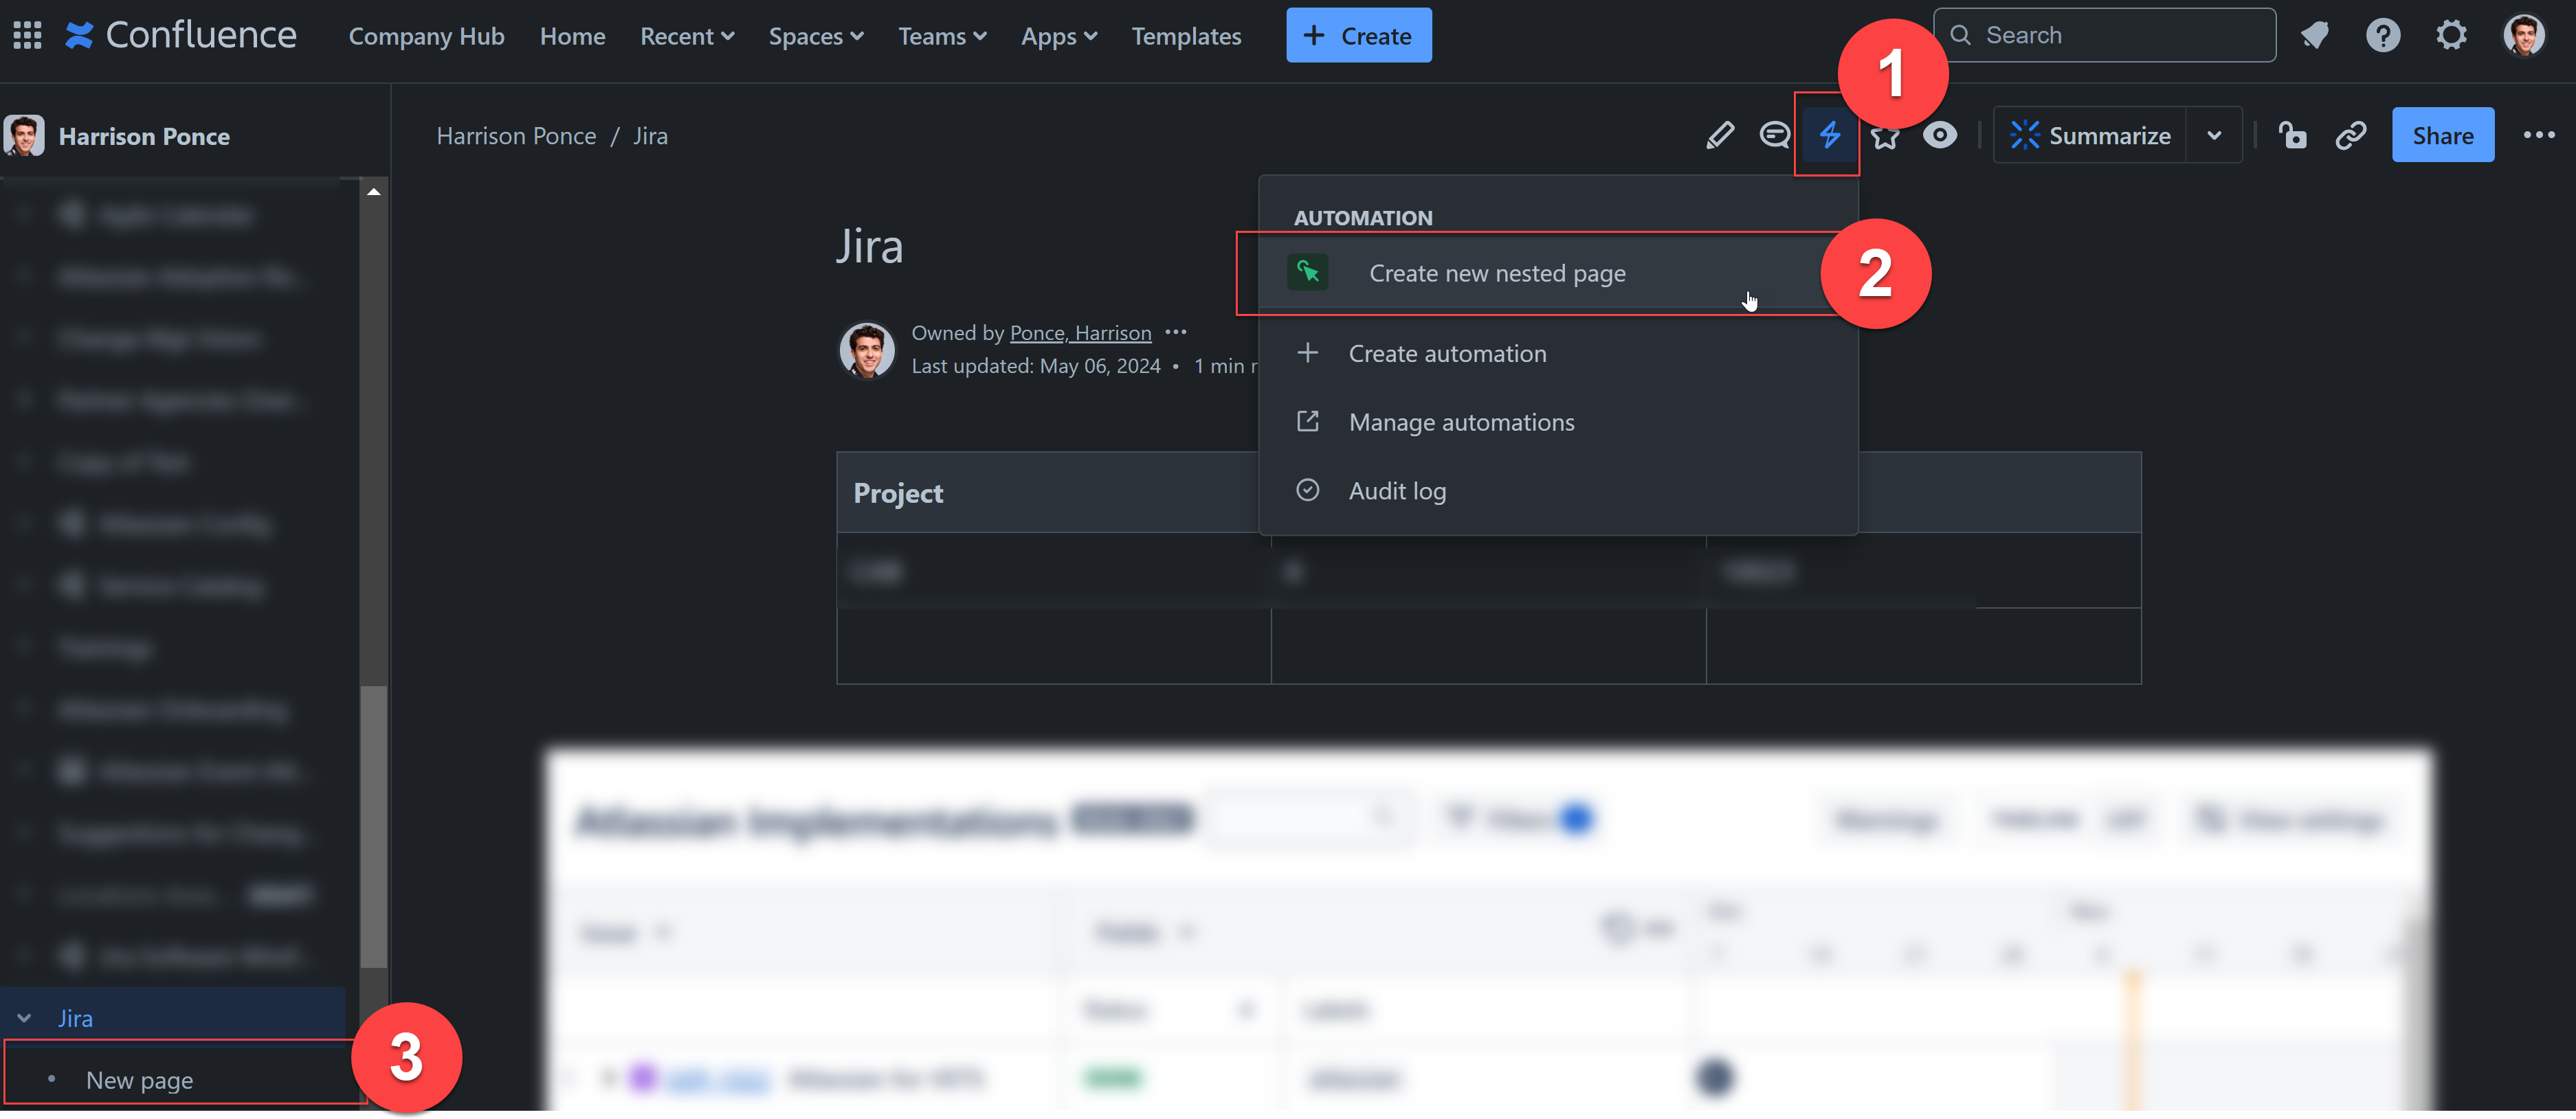The image size is (2576, 1119).
Task: Open the Atlassian app switcher grid
Action: 27,34
